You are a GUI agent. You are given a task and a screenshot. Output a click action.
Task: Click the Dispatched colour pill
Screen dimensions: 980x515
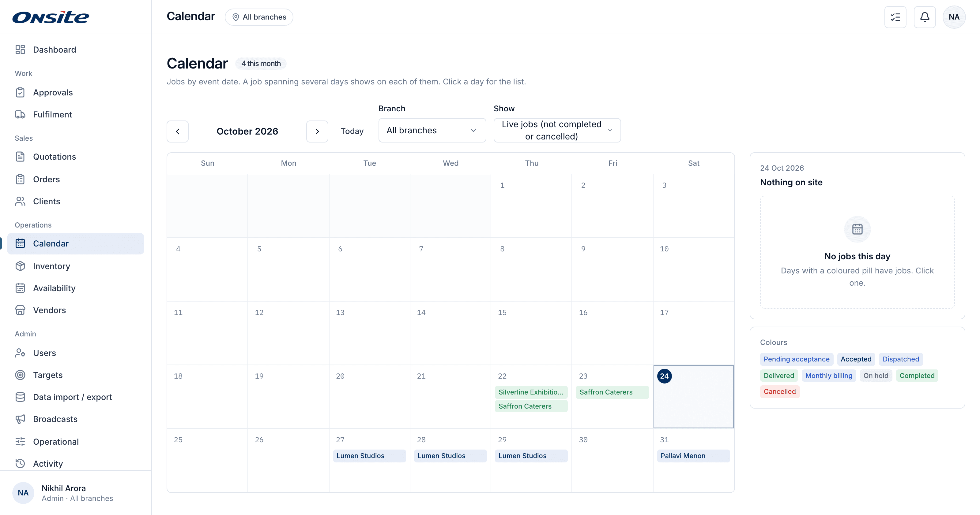[900, 359]
